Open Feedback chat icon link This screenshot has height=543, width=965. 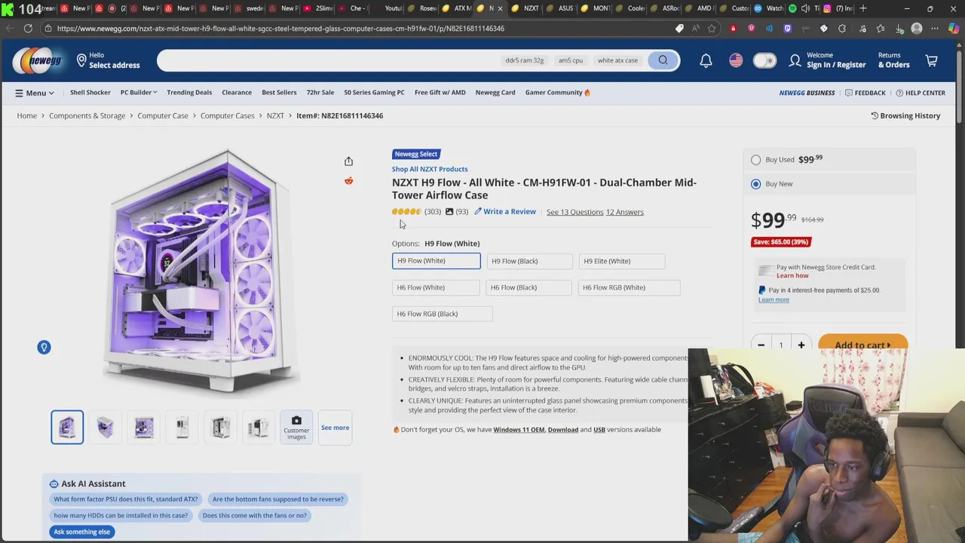(865, 93)
